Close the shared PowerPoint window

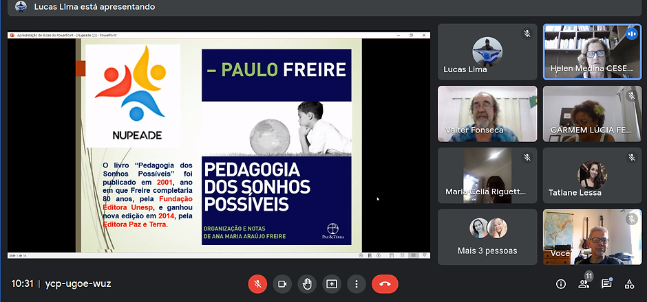coord(424,36)
